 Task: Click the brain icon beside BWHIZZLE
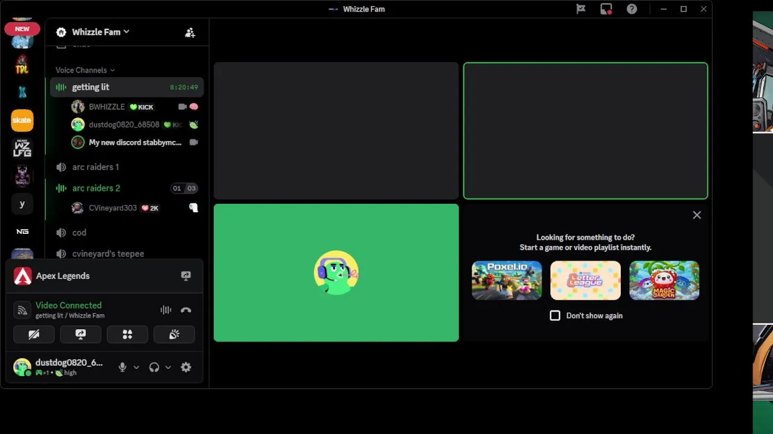194,107
